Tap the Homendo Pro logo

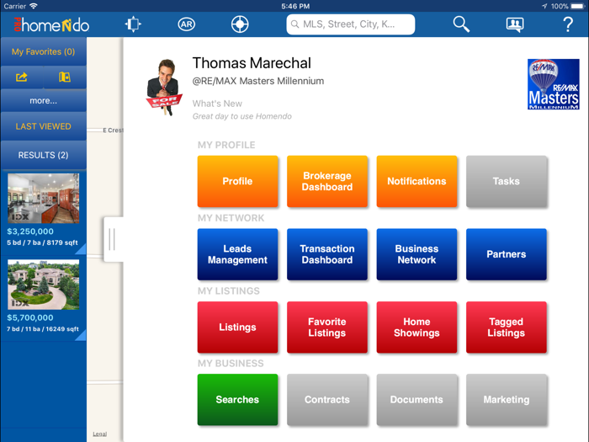[x=51, y=24]
